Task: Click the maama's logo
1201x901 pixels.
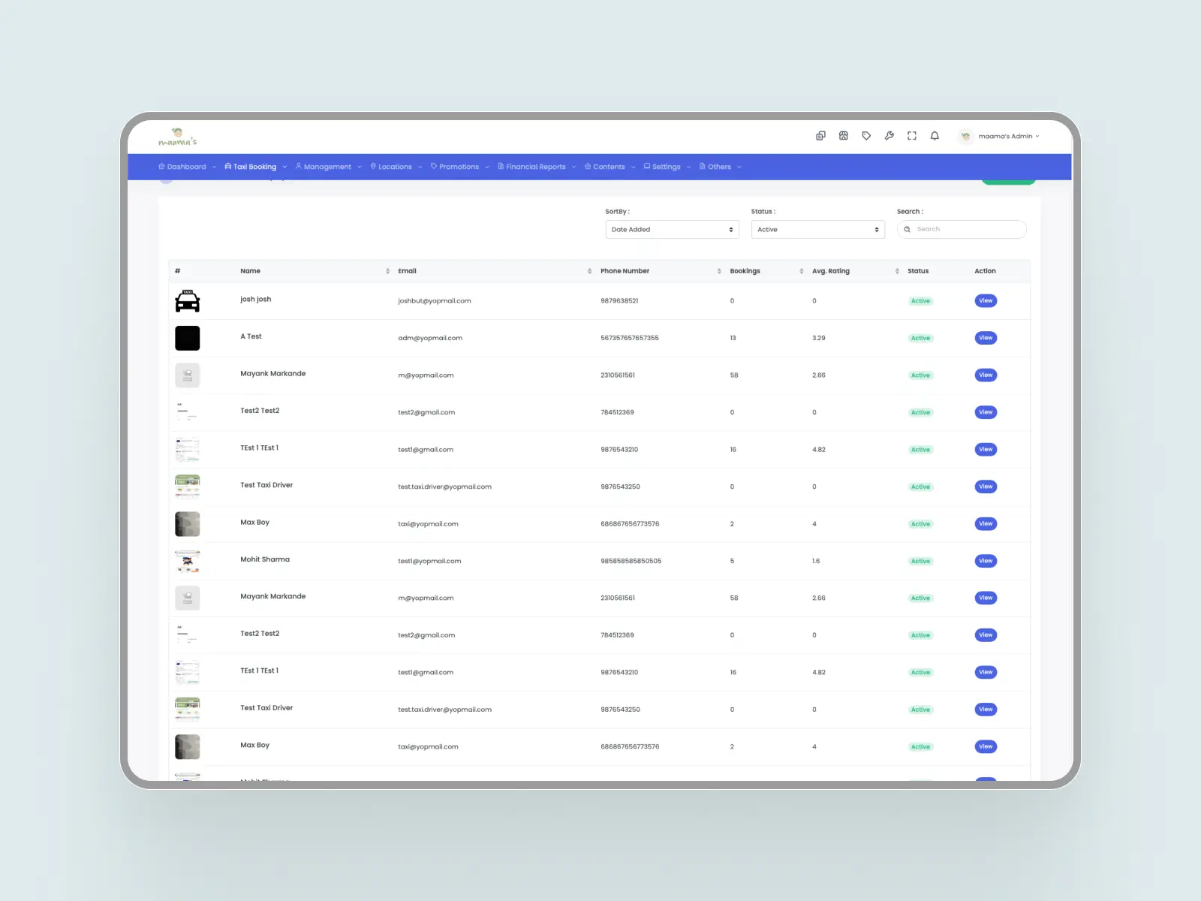Action: 178,137
